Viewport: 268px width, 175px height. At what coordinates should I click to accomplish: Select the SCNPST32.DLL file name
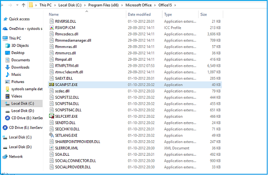pos(67,98)
